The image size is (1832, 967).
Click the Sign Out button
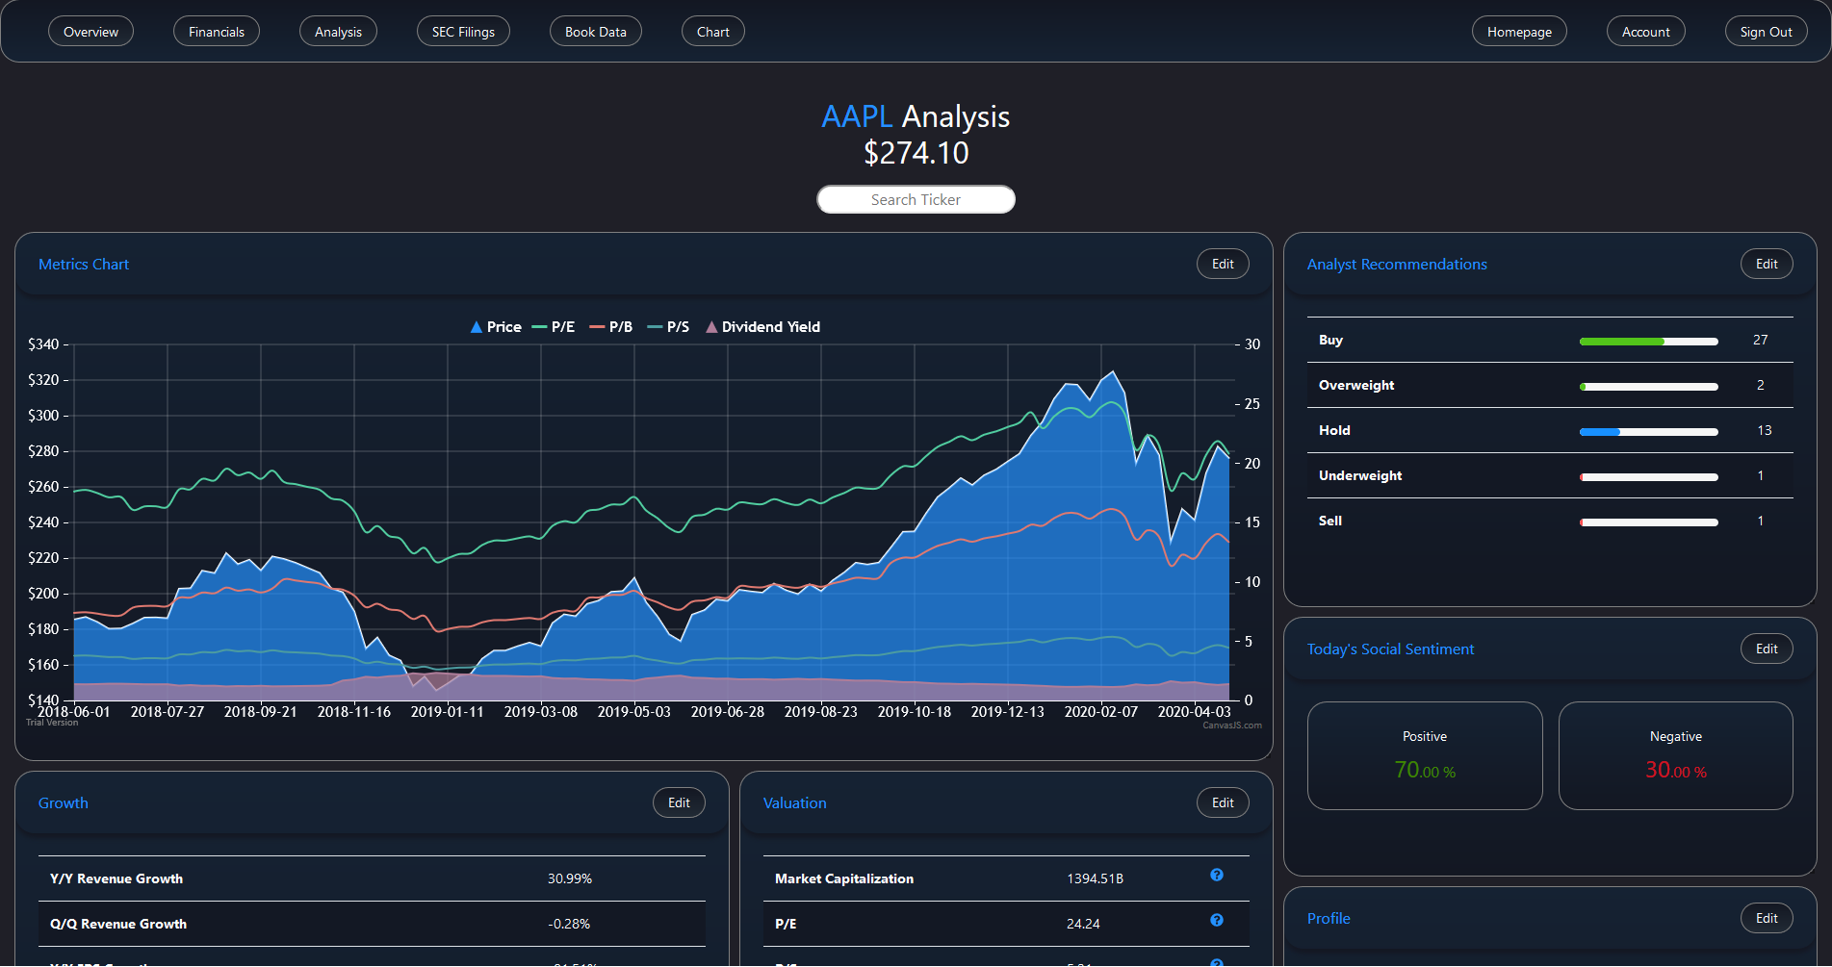pyautogui.click(x=1767, y=32)
